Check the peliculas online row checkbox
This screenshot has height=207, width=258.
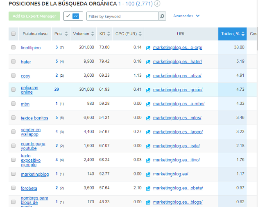tap(14, 90)
